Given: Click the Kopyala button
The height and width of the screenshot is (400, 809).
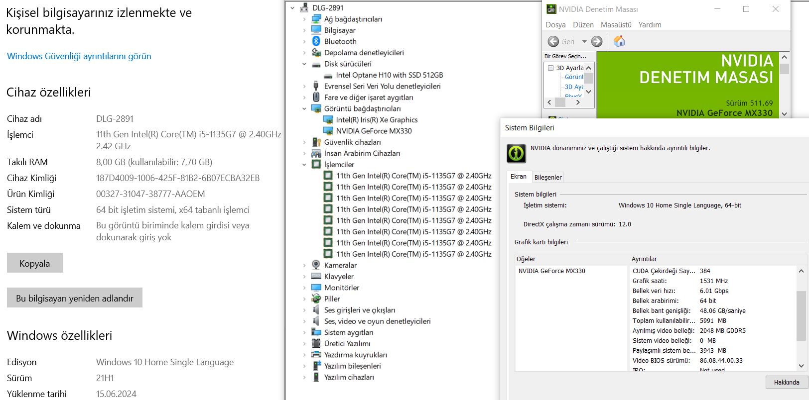Looking at the screenshot, I should 35,263.
